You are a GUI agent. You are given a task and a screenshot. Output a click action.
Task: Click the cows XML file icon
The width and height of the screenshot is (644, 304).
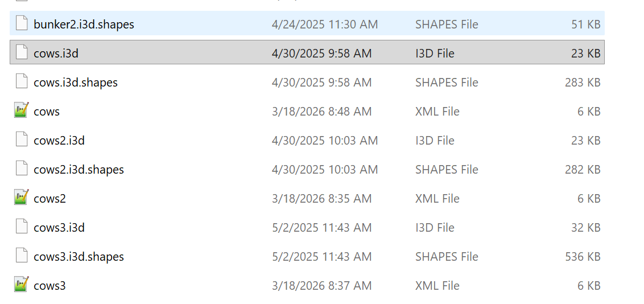tap(22, 111)
